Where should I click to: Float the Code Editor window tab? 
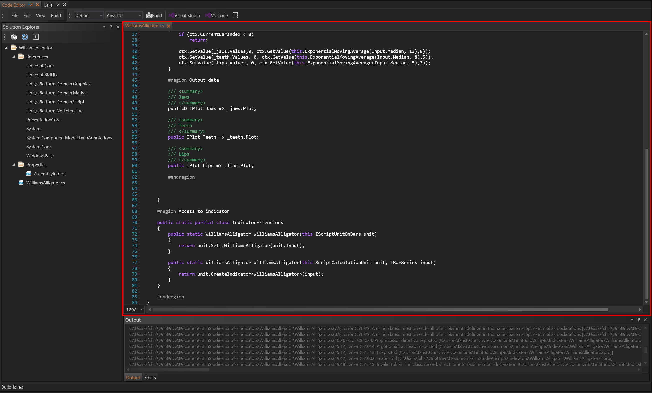click(31, 5)
